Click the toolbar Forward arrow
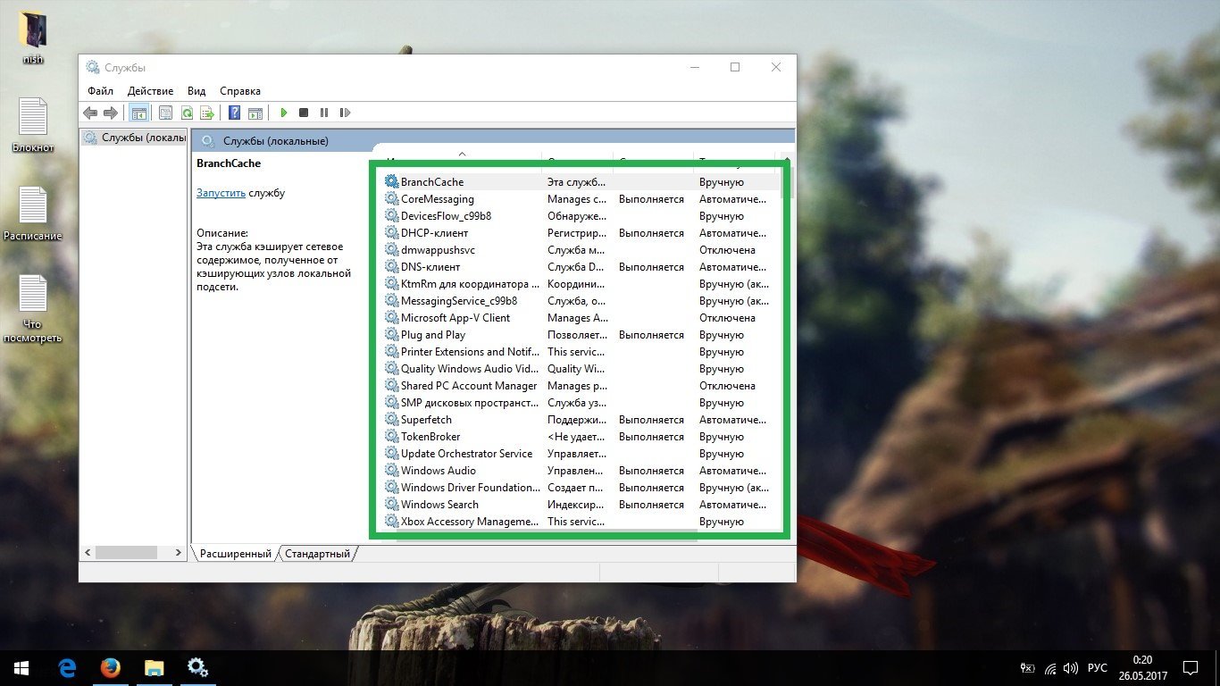This screenshot has height=686, width=1220. click(111, 113)
